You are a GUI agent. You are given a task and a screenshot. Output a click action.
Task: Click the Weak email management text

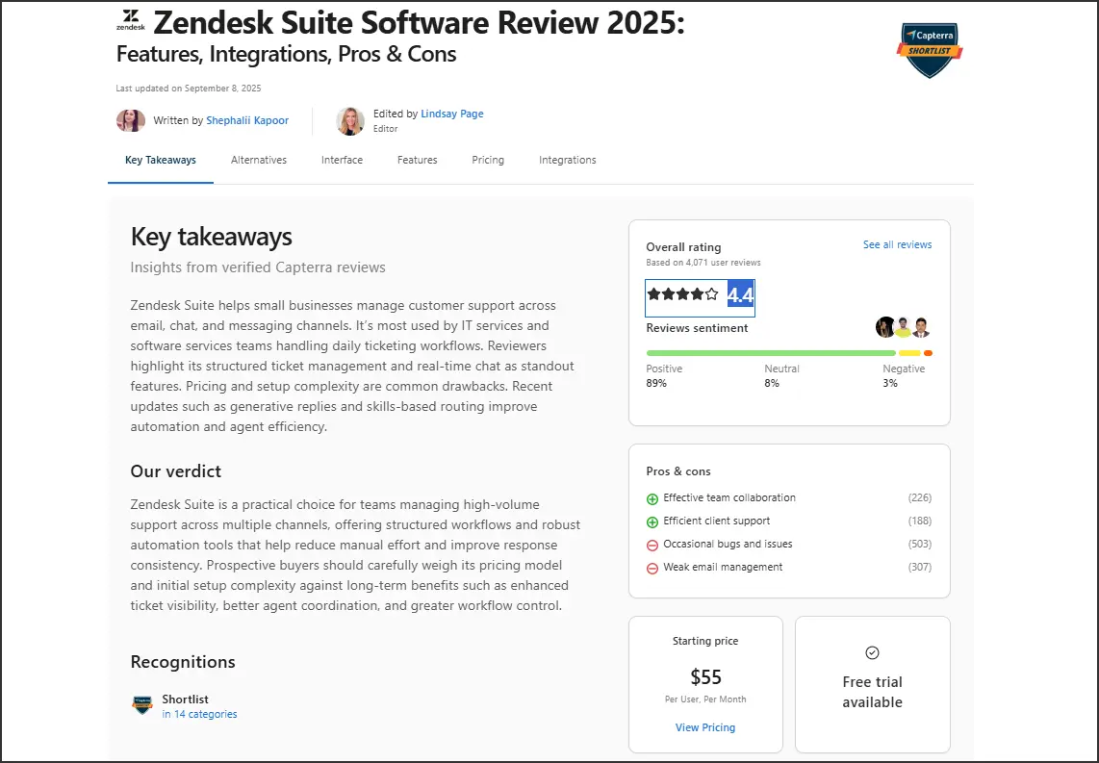click(x=723, y=567)
